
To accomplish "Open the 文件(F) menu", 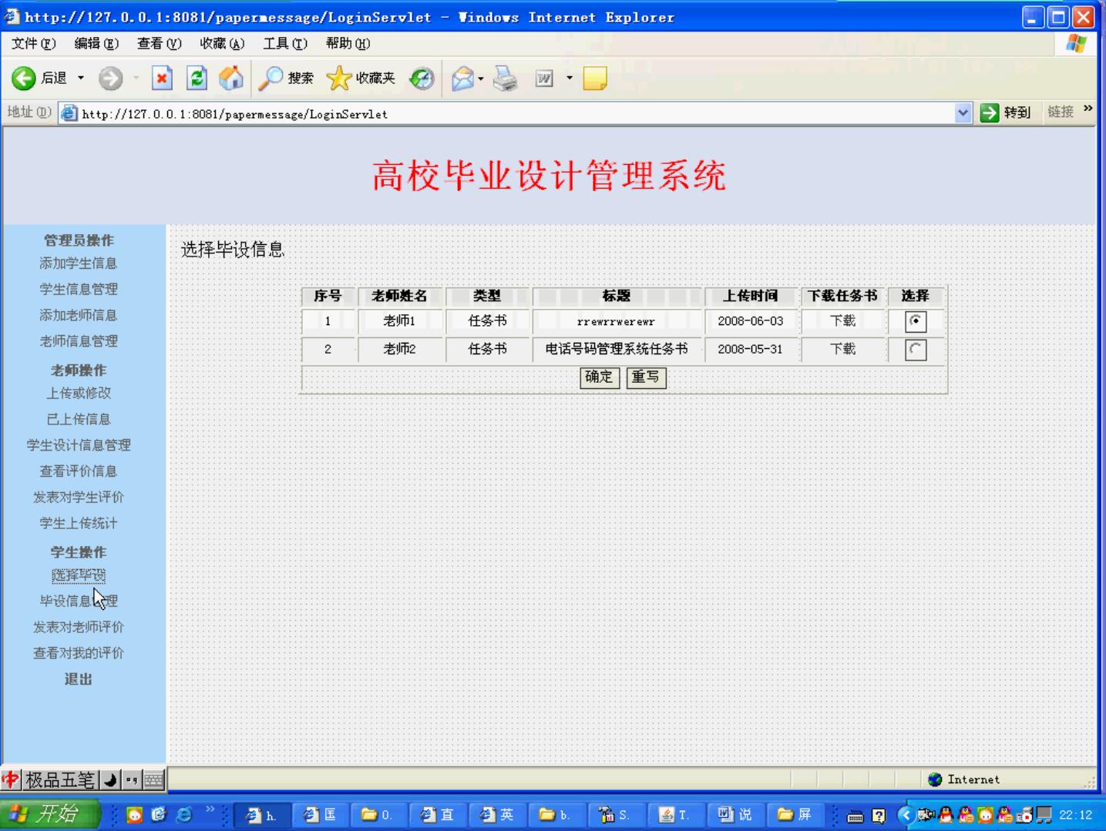I will [x=33, y=44].
